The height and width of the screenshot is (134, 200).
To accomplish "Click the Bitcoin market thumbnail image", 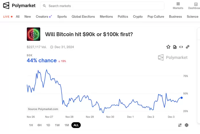I will pos(33,34).
